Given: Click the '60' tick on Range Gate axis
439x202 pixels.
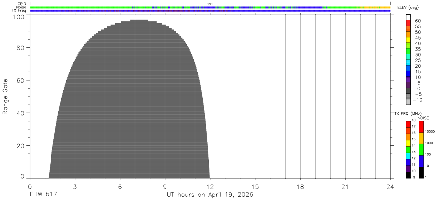Looking at the screenshot, I should click(x=21, y=80).
